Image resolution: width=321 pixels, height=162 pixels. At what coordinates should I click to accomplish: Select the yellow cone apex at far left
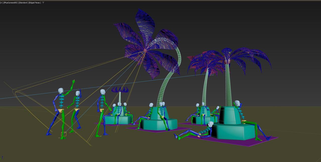[x=14, y=91]
